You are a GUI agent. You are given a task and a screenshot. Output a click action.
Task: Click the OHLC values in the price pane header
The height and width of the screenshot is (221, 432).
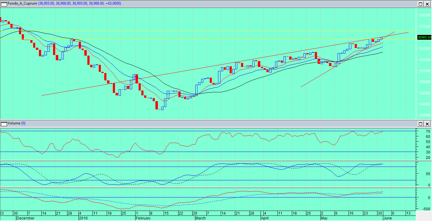79,4
